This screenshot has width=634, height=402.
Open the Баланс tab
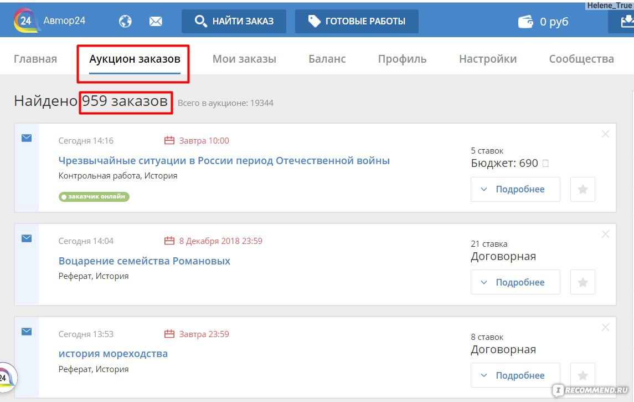pyautogui.click(x=327, y=59)
